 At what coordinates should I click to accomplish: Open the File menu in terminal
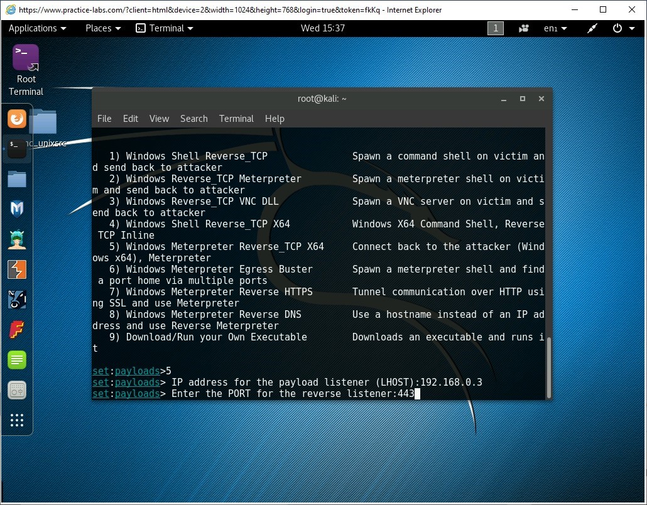pyautogui.click(x=104, y=119)
